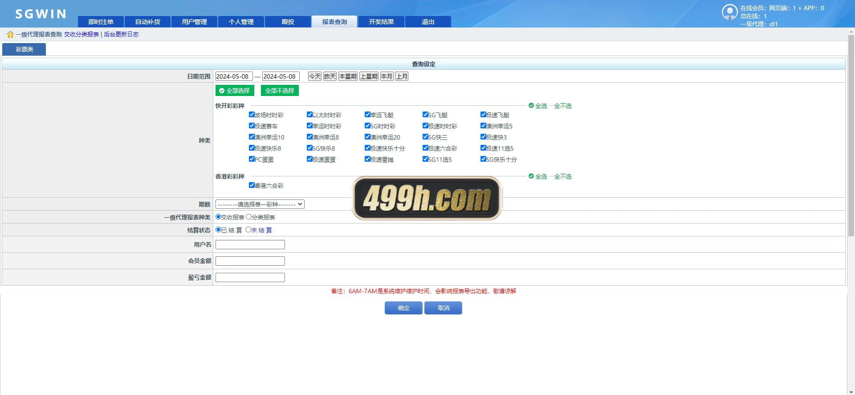Select 分类报表 radio button
Screen dimensions: 855x395
click(x=248, y=217)
